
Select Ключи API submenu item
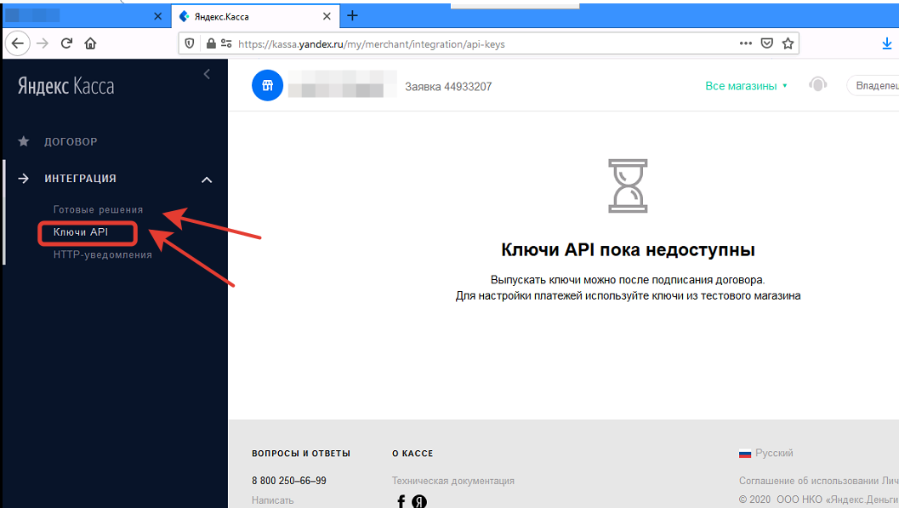[x=80, y=232]
